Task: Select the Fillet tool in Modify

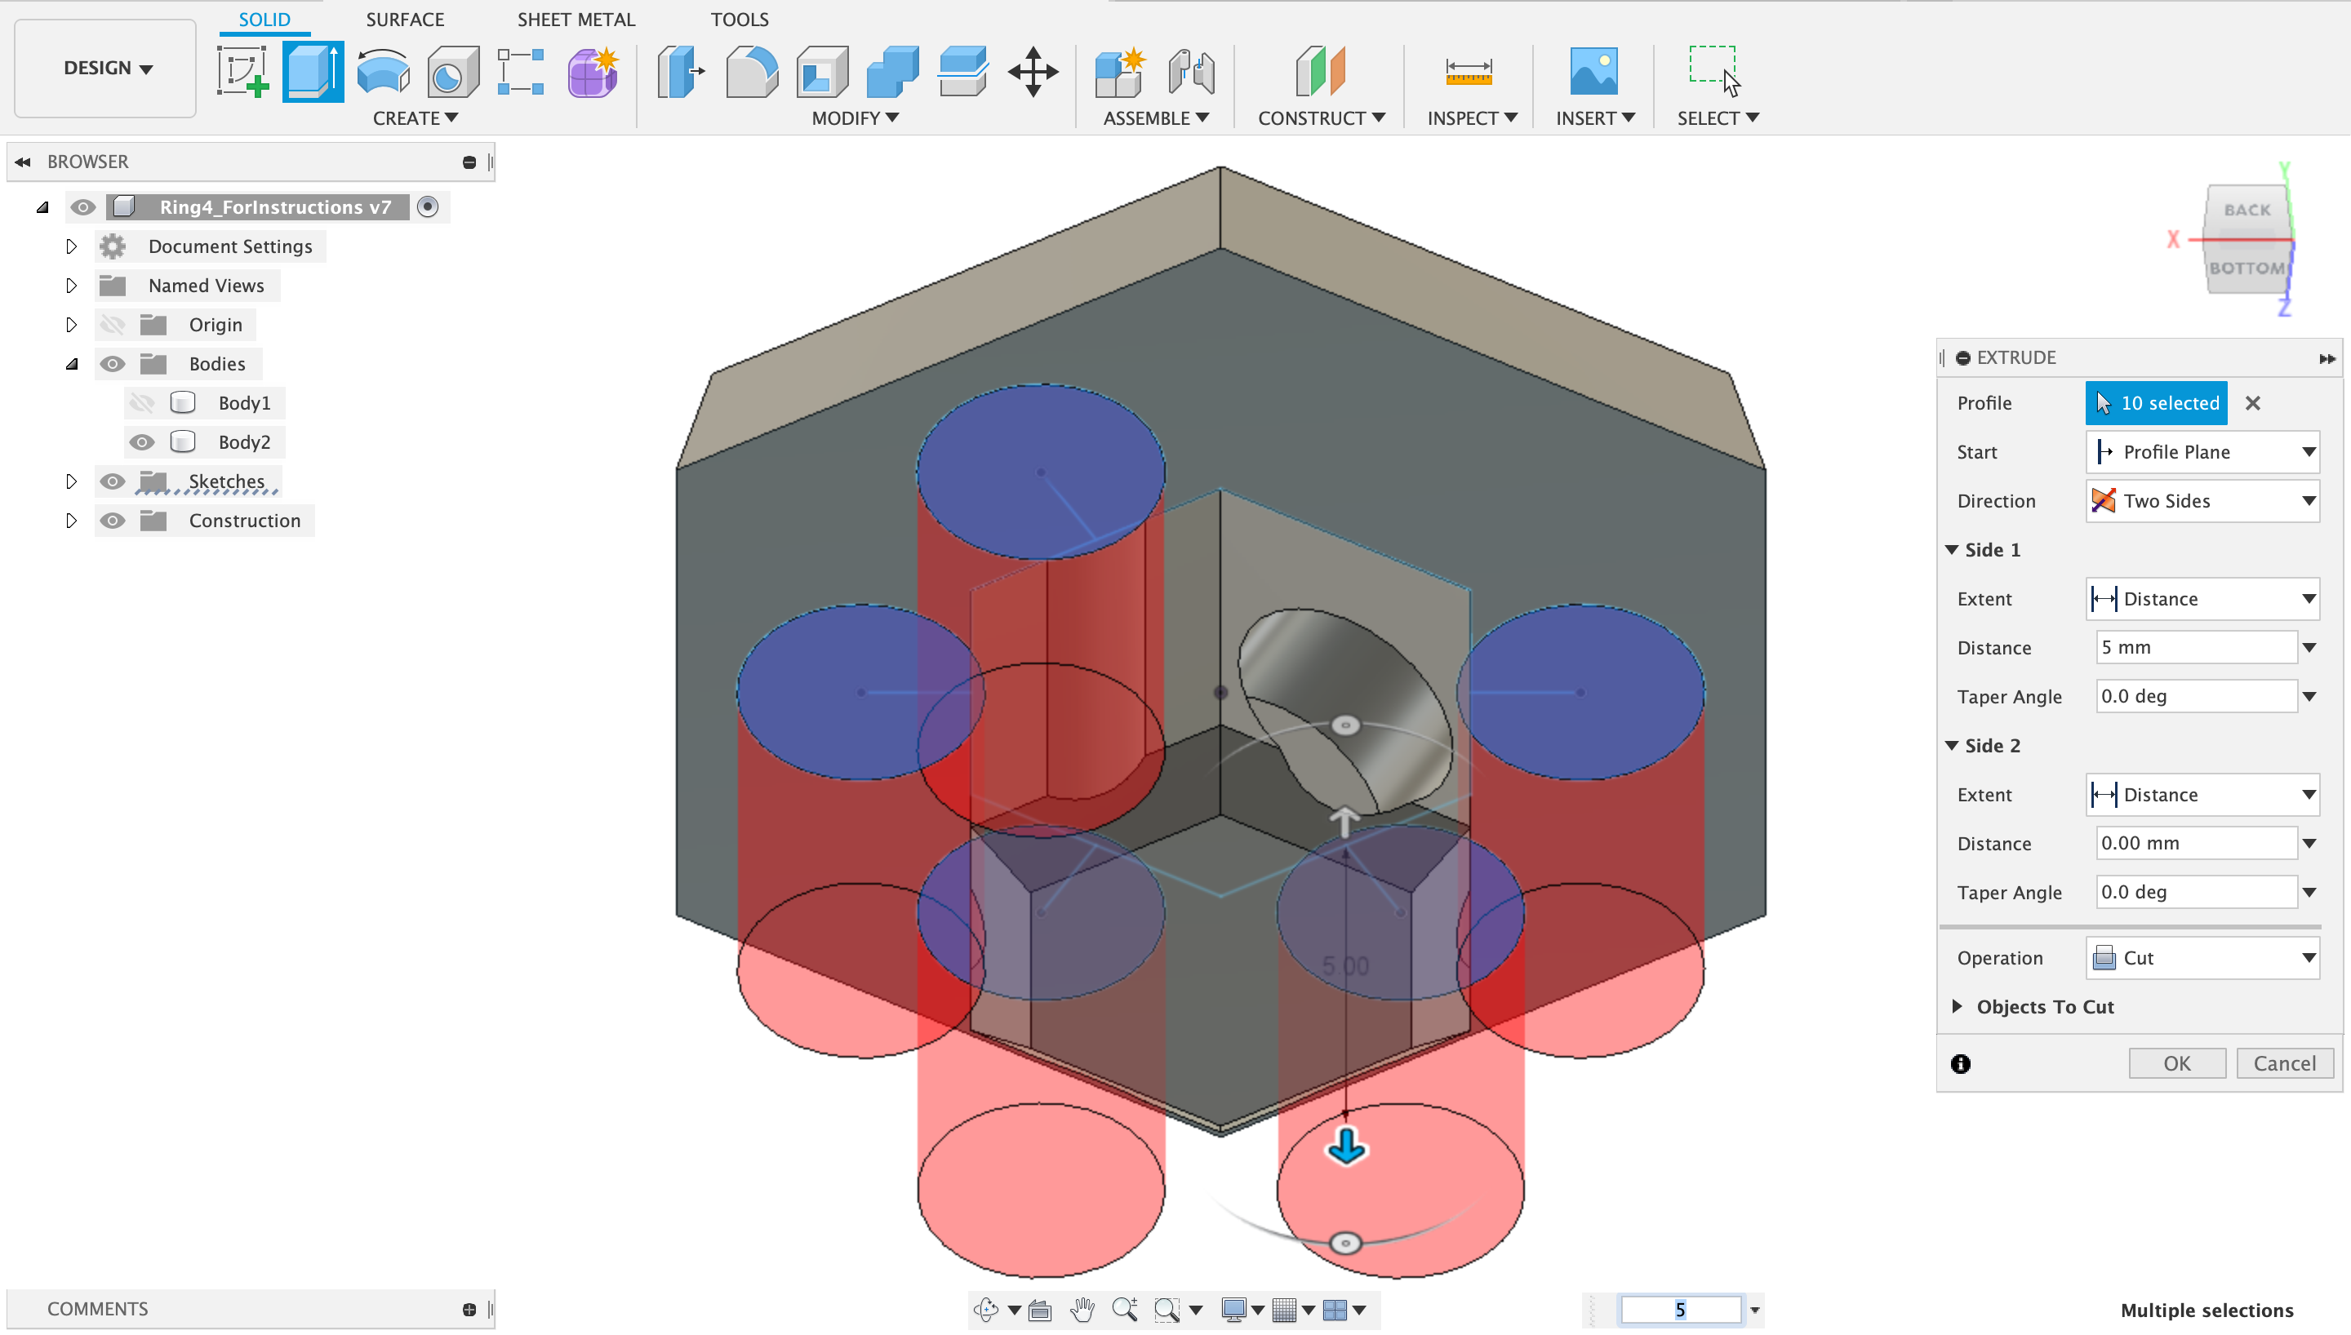Action: 751,72
